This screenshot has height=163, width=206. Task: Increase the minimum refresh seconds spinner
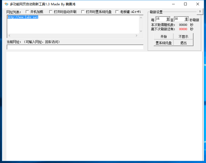pos(168,18)
